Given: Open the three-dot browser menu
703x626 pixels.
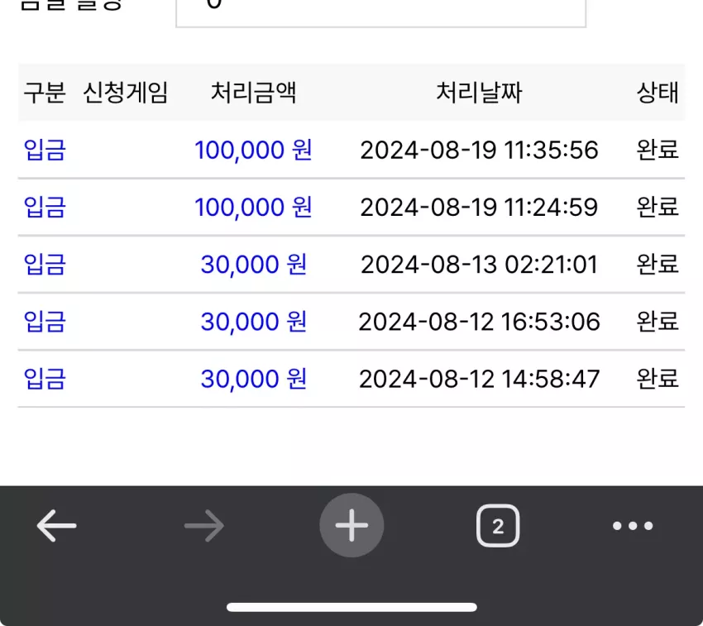Looking at the screenshot, I should coord(633,526).
